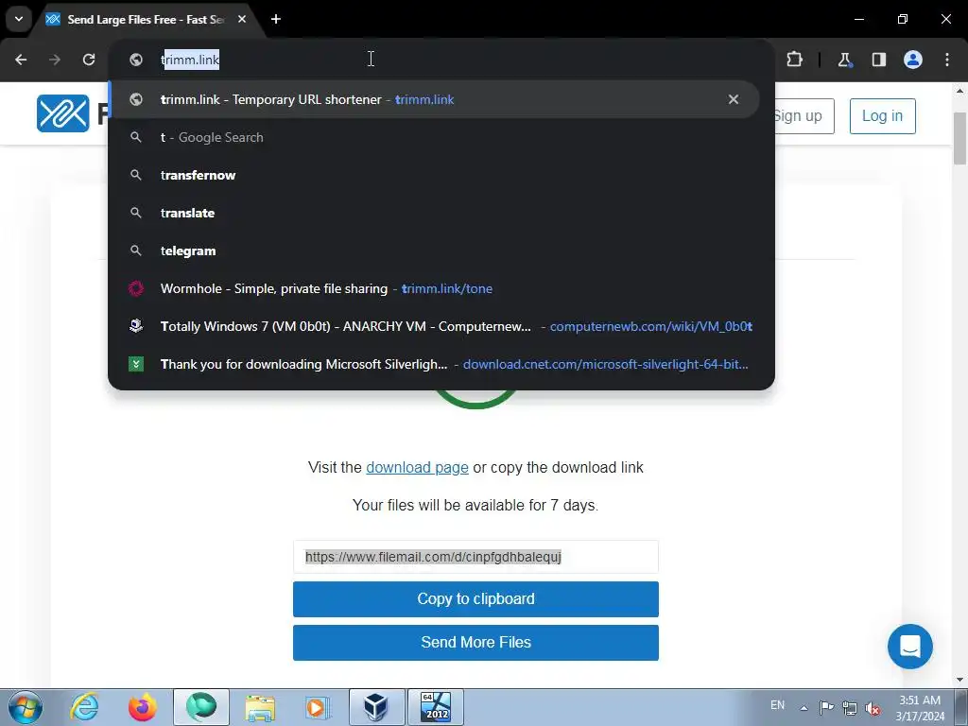The height and width of the screenshot is (726, 968).
Task: Select the 'translate' search suggestion
Action: point(434,213)
